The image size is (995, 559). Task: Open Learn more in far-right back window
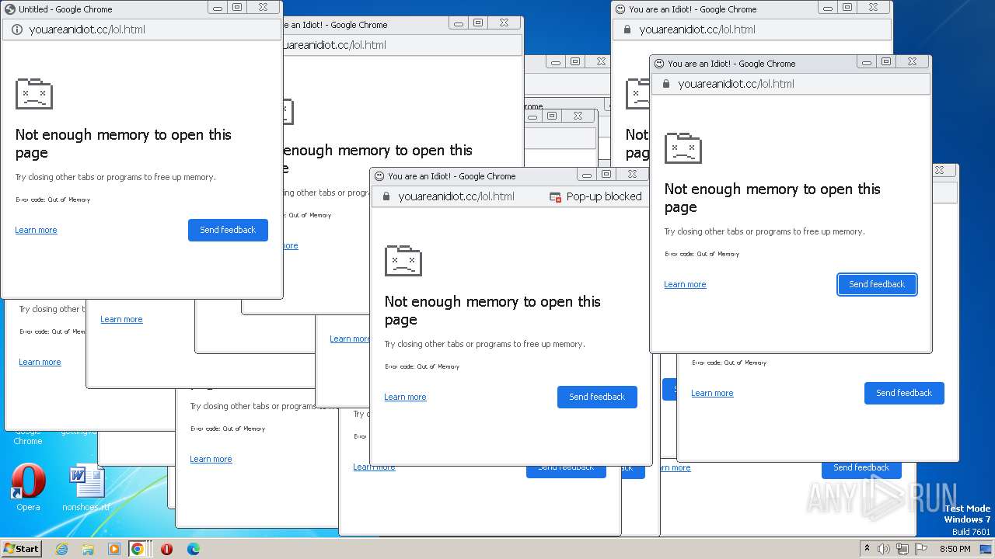[712, 393]
